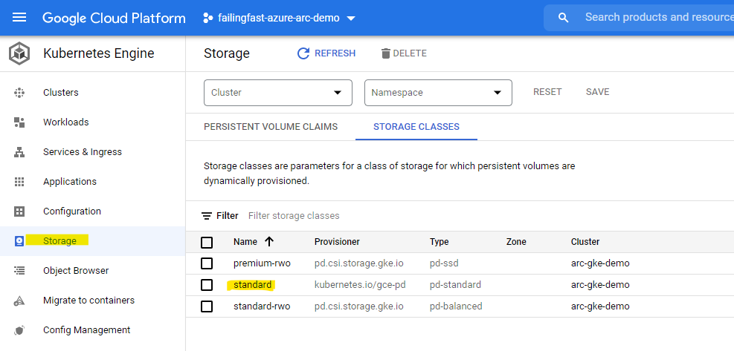Open the Cluster dropdown

click(x=278, y=93)
